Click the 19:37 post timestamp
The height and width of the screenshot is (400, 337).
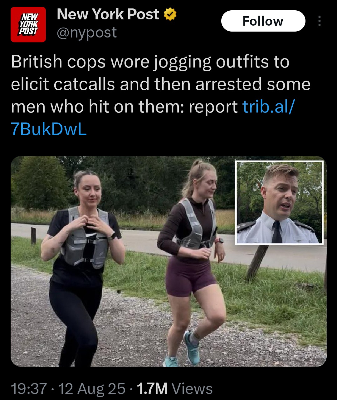[29, 389]
